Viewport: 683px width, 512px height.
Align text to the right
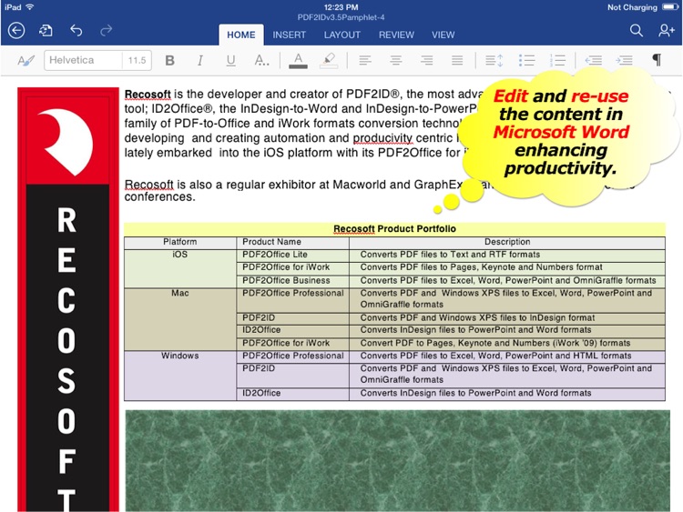426,60
